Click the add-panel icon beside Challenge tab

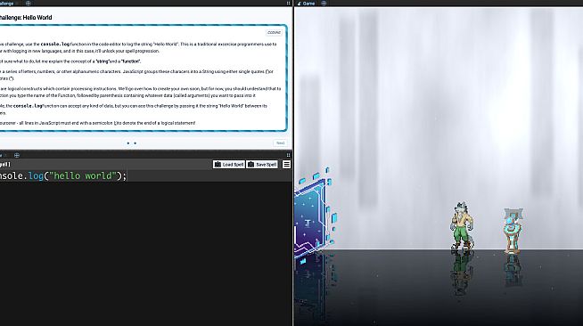pos(29,4)
